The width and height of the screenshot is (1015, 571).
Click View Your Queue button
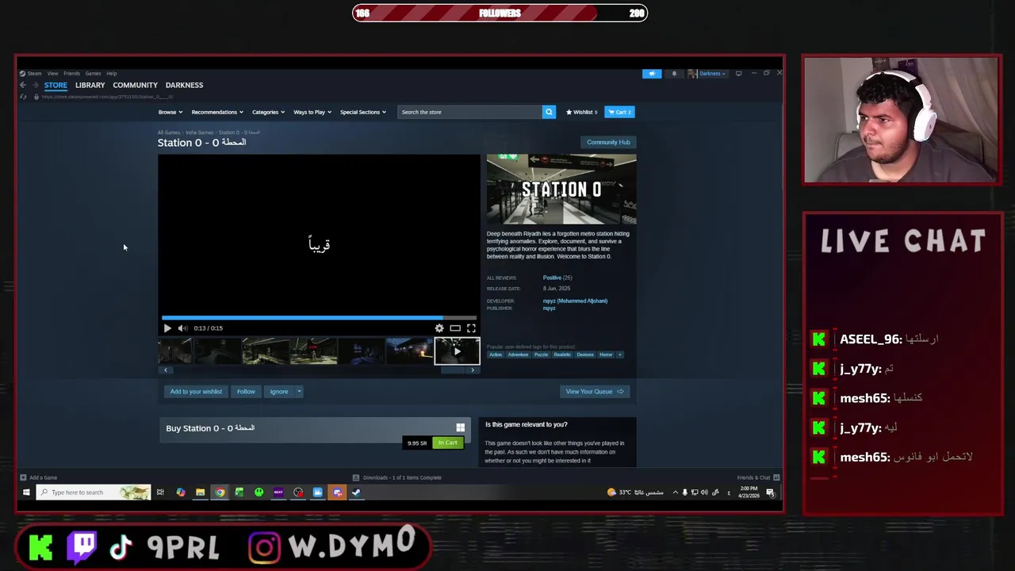pyautogui.click(x=594, y=391)
